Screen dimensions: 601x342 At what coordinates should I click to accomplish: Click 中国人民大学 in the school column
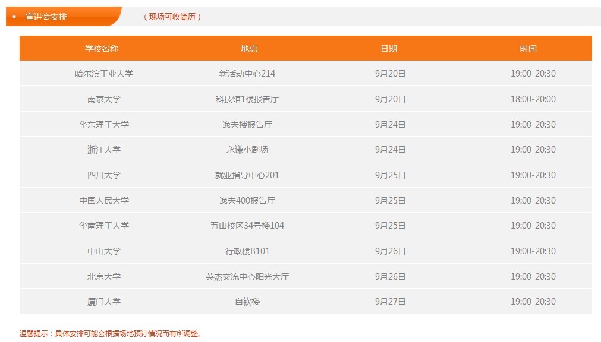104,201
